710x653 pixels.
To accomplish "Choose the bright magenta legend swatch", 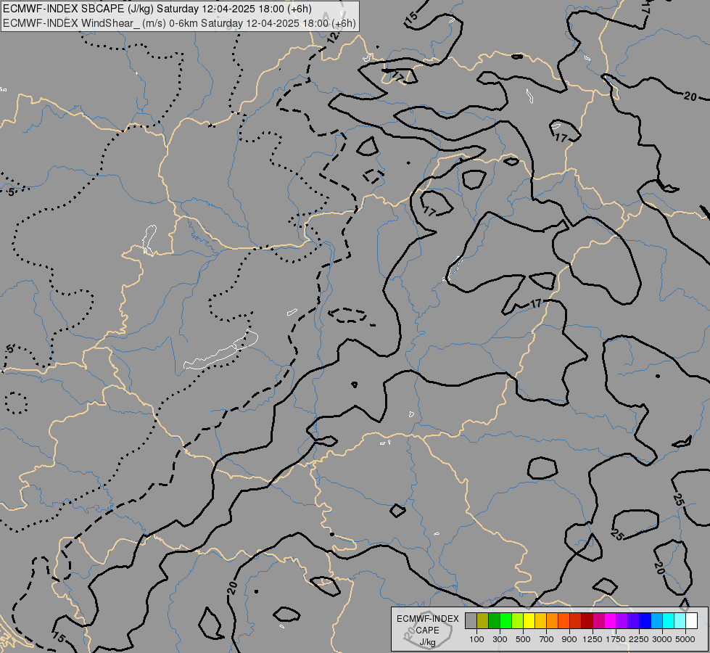I will [x=611, y=620].
